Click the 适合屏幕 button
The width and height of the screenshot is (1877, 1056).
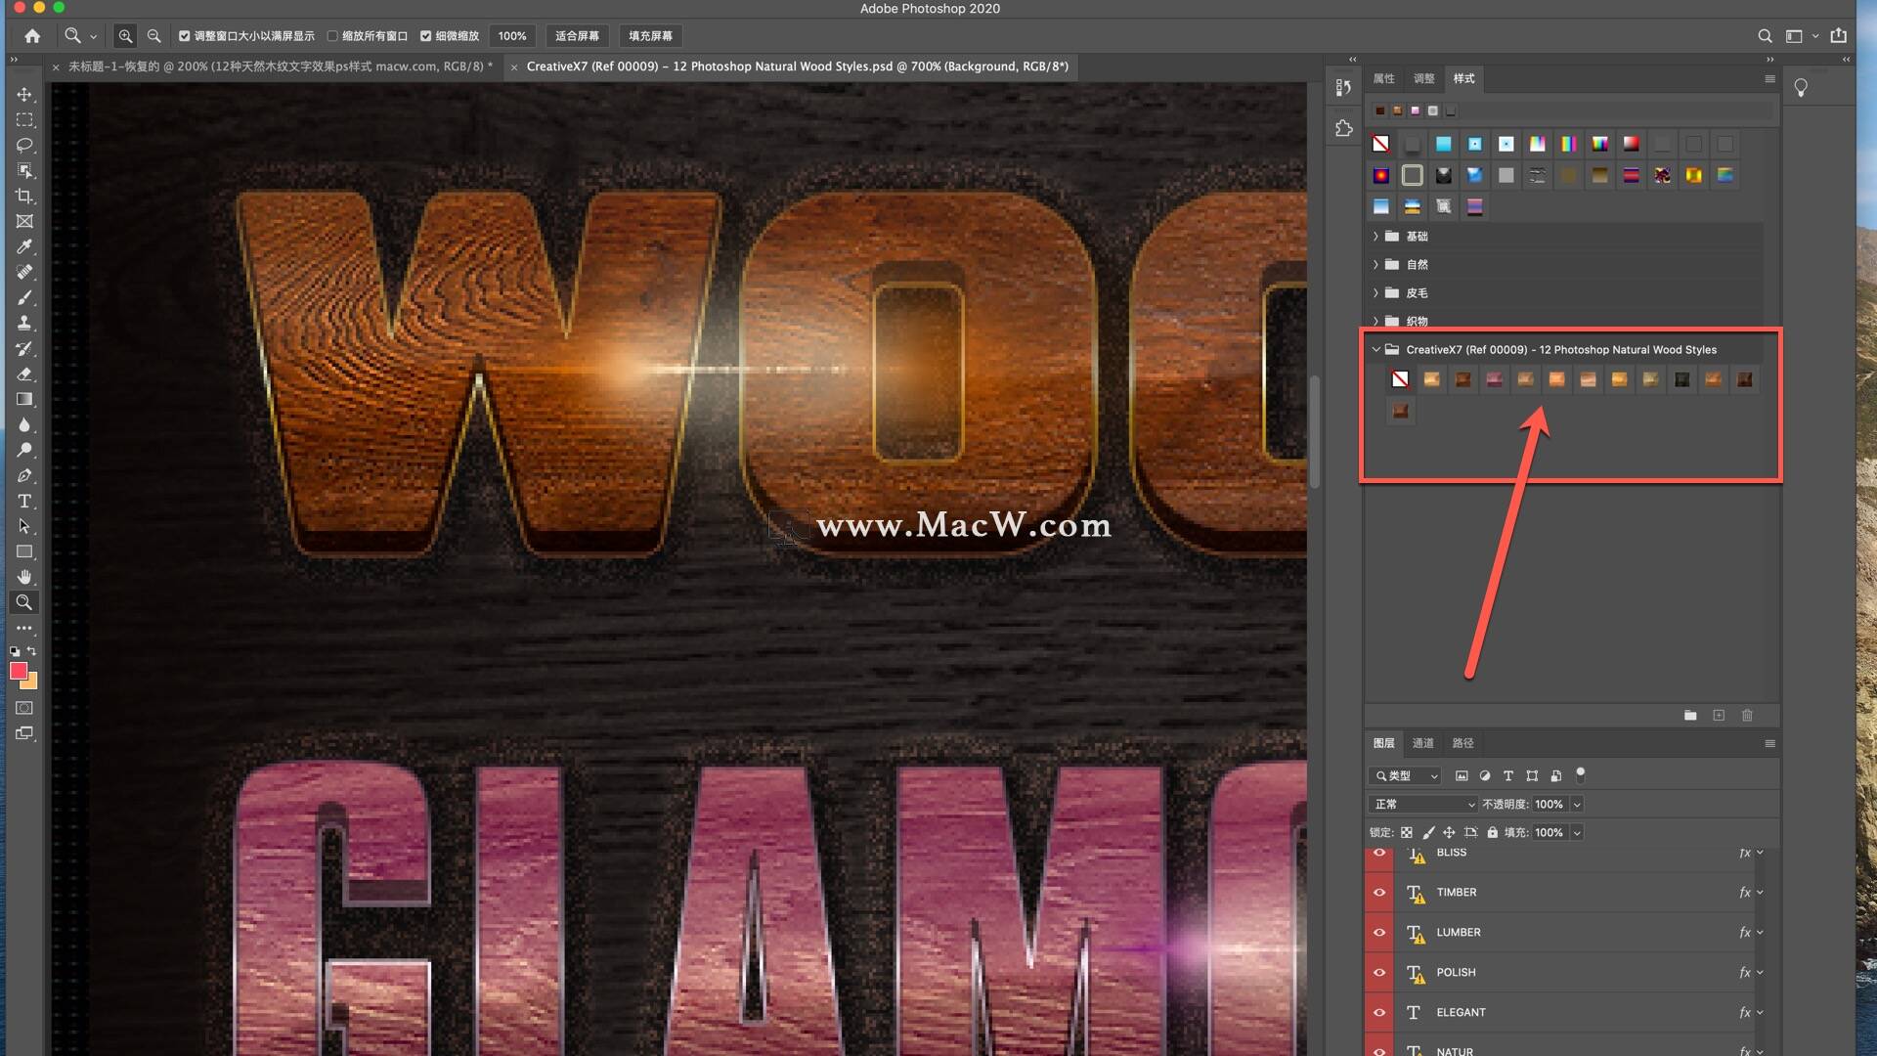(x=577, y=36)
